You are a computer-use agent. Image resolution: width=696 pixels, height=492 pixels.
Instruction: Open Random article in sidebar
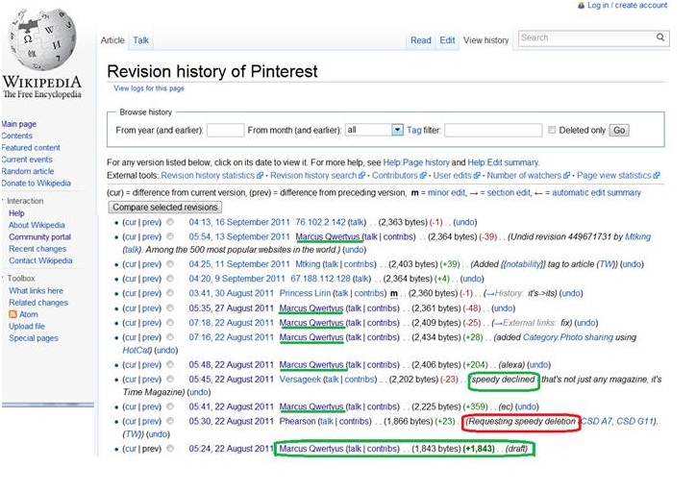point(28,171)
